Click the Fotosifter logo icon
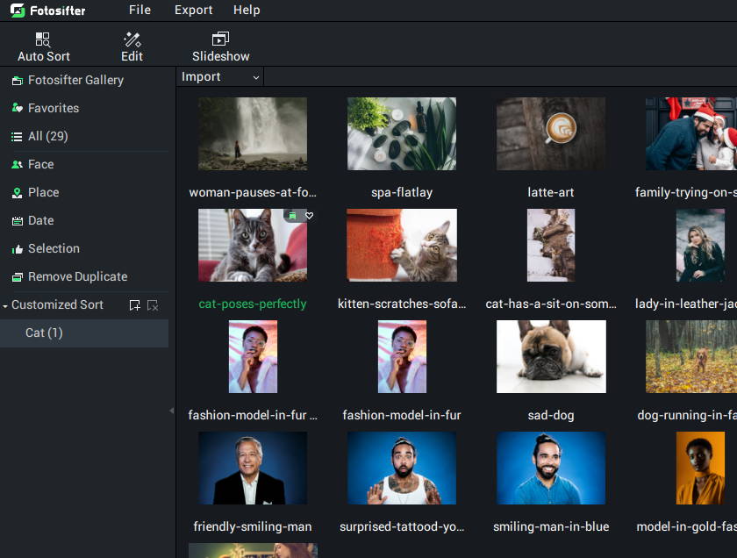 (18, 11)
